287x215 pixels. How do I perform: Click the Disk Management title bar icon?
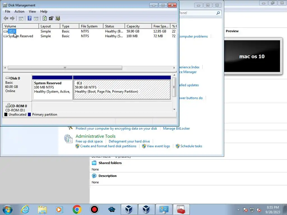tap(5, 5)
